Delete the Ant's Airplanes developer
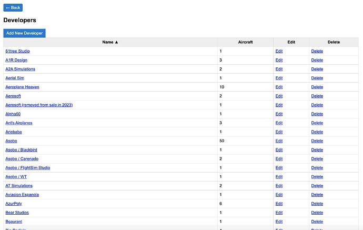This screenshot has width=363, height=230. click(317, 123)
